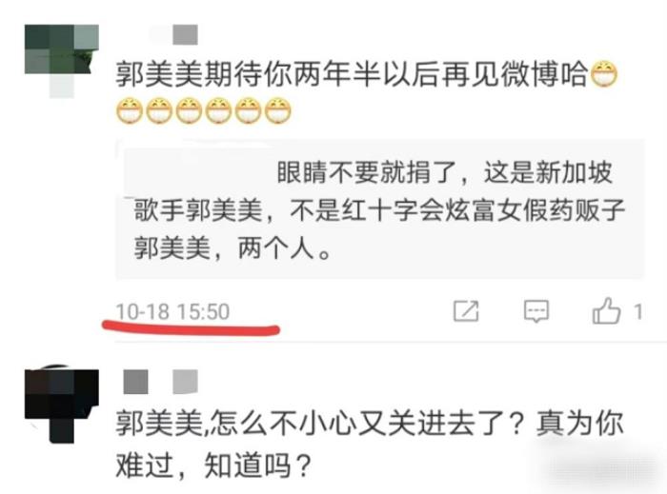Tap the light gray block in second username
The image size is (667, 494).
point(186,382)
